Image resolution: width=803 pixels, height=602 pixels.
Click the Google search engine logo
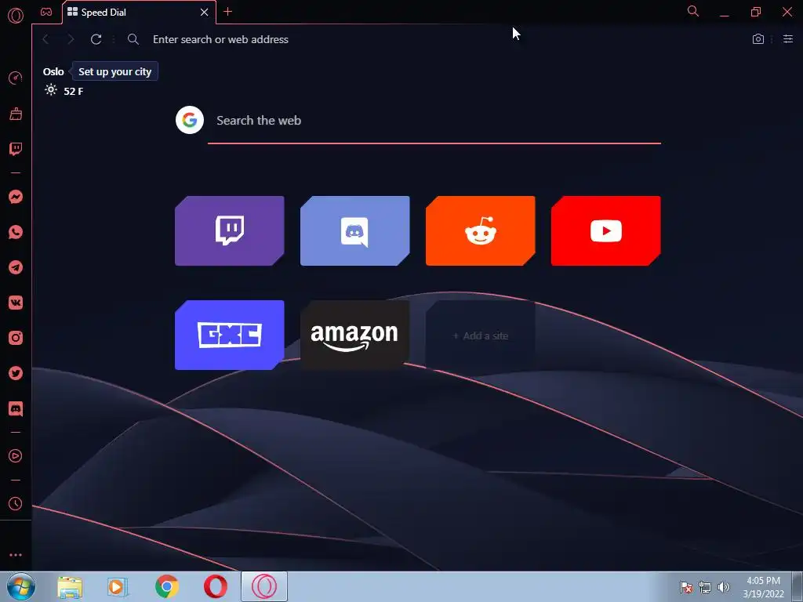pyautogui.click(x=190, y=120)
